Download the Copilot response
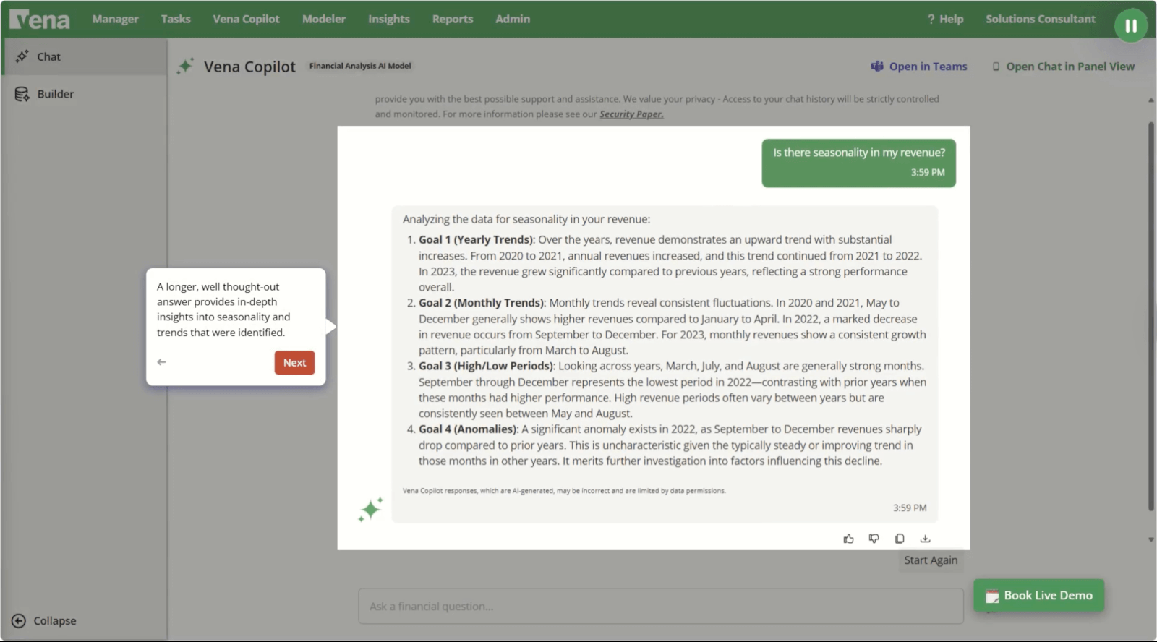1157x642 pixels. click(x=925, y=539)
